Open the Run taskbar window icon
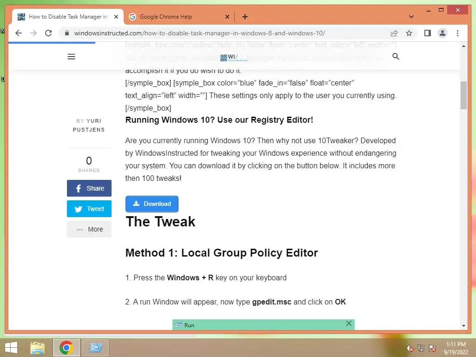 pos(95,348)
